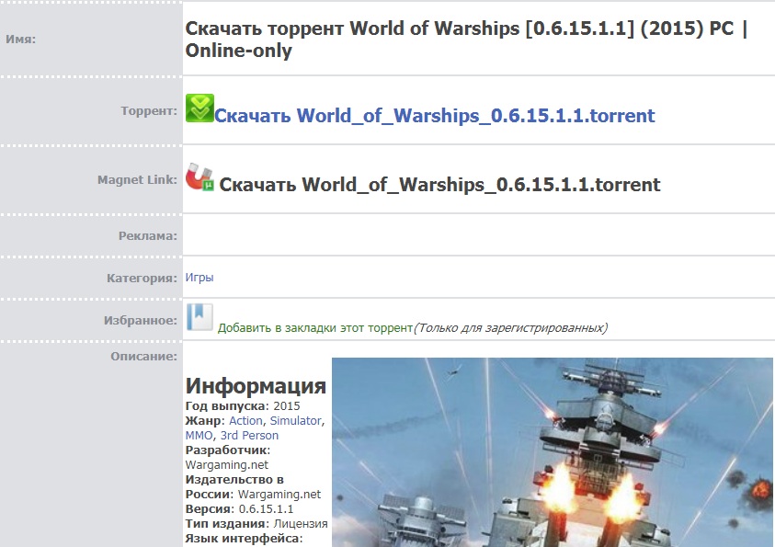Click the empty Реклама row area
The image size is (775, 547).
(x=478, y=235)
